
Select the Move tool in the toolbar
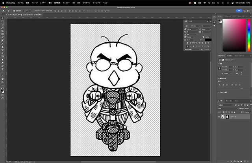pos(3,18)
